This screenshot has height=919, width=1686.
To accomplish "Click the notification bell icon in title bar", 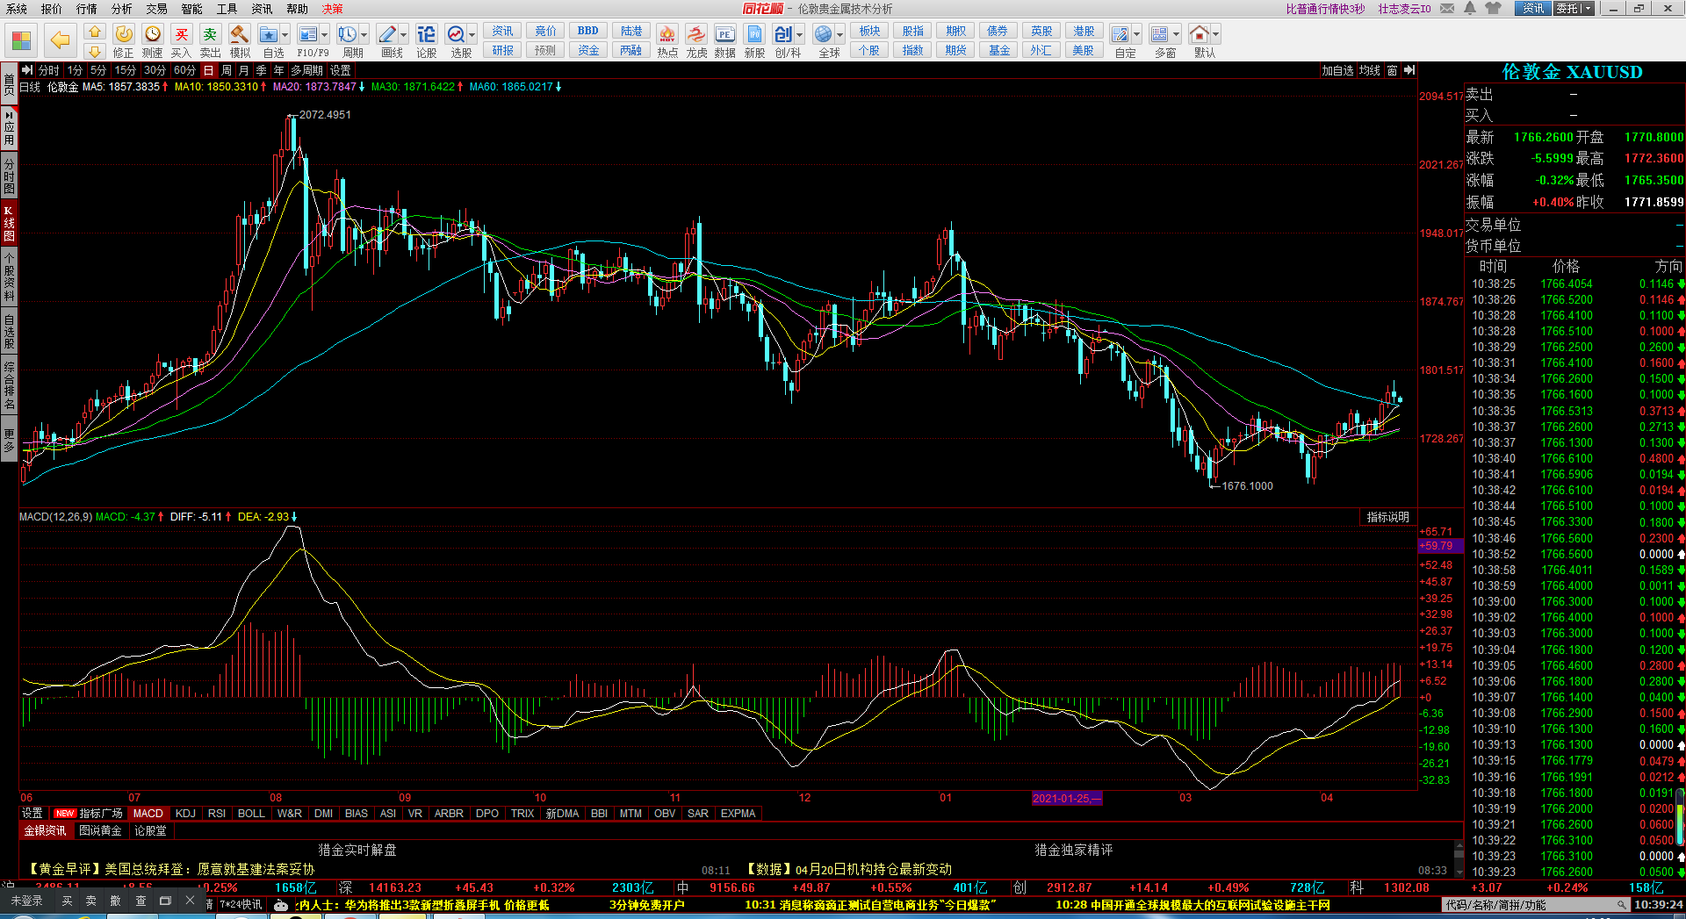I will click(x=1469, y=8).
